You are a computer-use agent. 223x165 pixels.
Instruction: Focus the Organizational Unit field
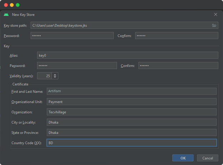pyautogui.click(x=131, y=102)
